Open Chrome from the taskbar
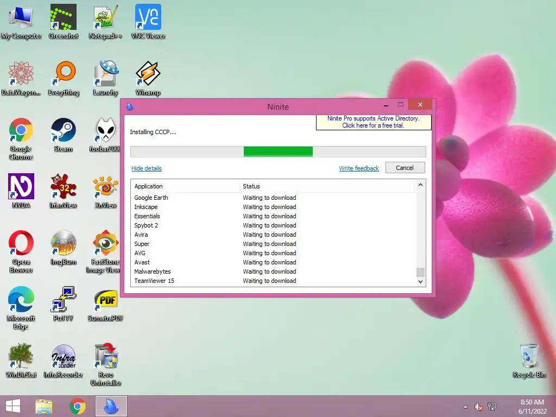 pyautogui.click(x=77, y=406)
